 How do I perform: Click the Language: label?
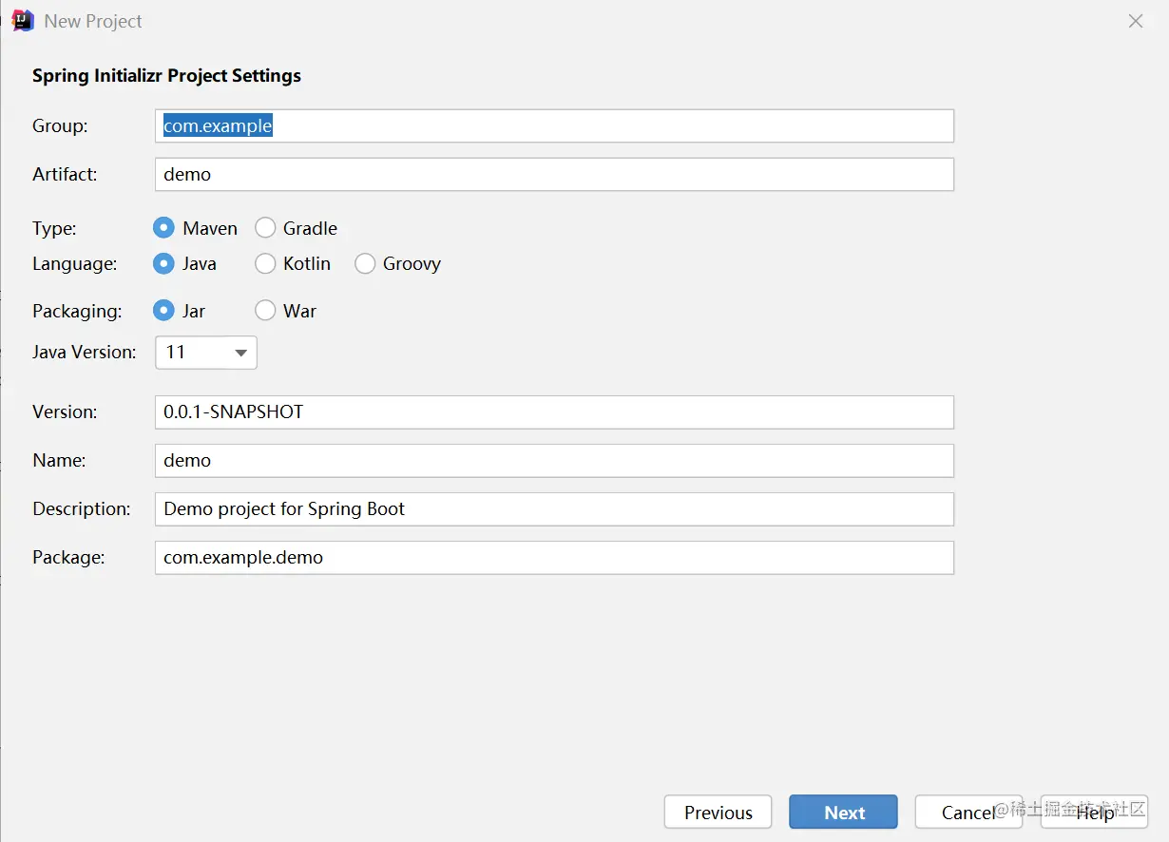click(75, 264)
